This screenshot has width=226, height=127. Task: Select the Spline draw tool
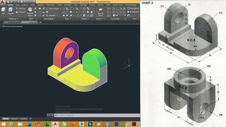click(x=64, y=12)
